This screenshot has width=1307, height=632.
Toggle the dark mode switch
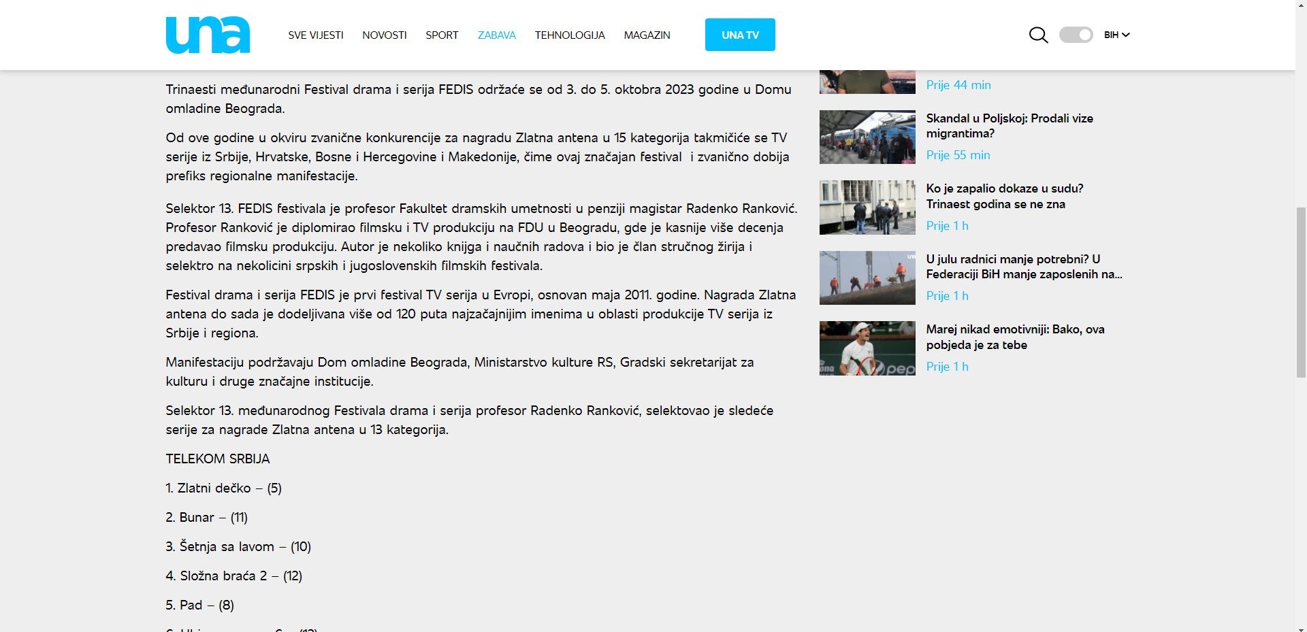click(x=1076, y=35)
